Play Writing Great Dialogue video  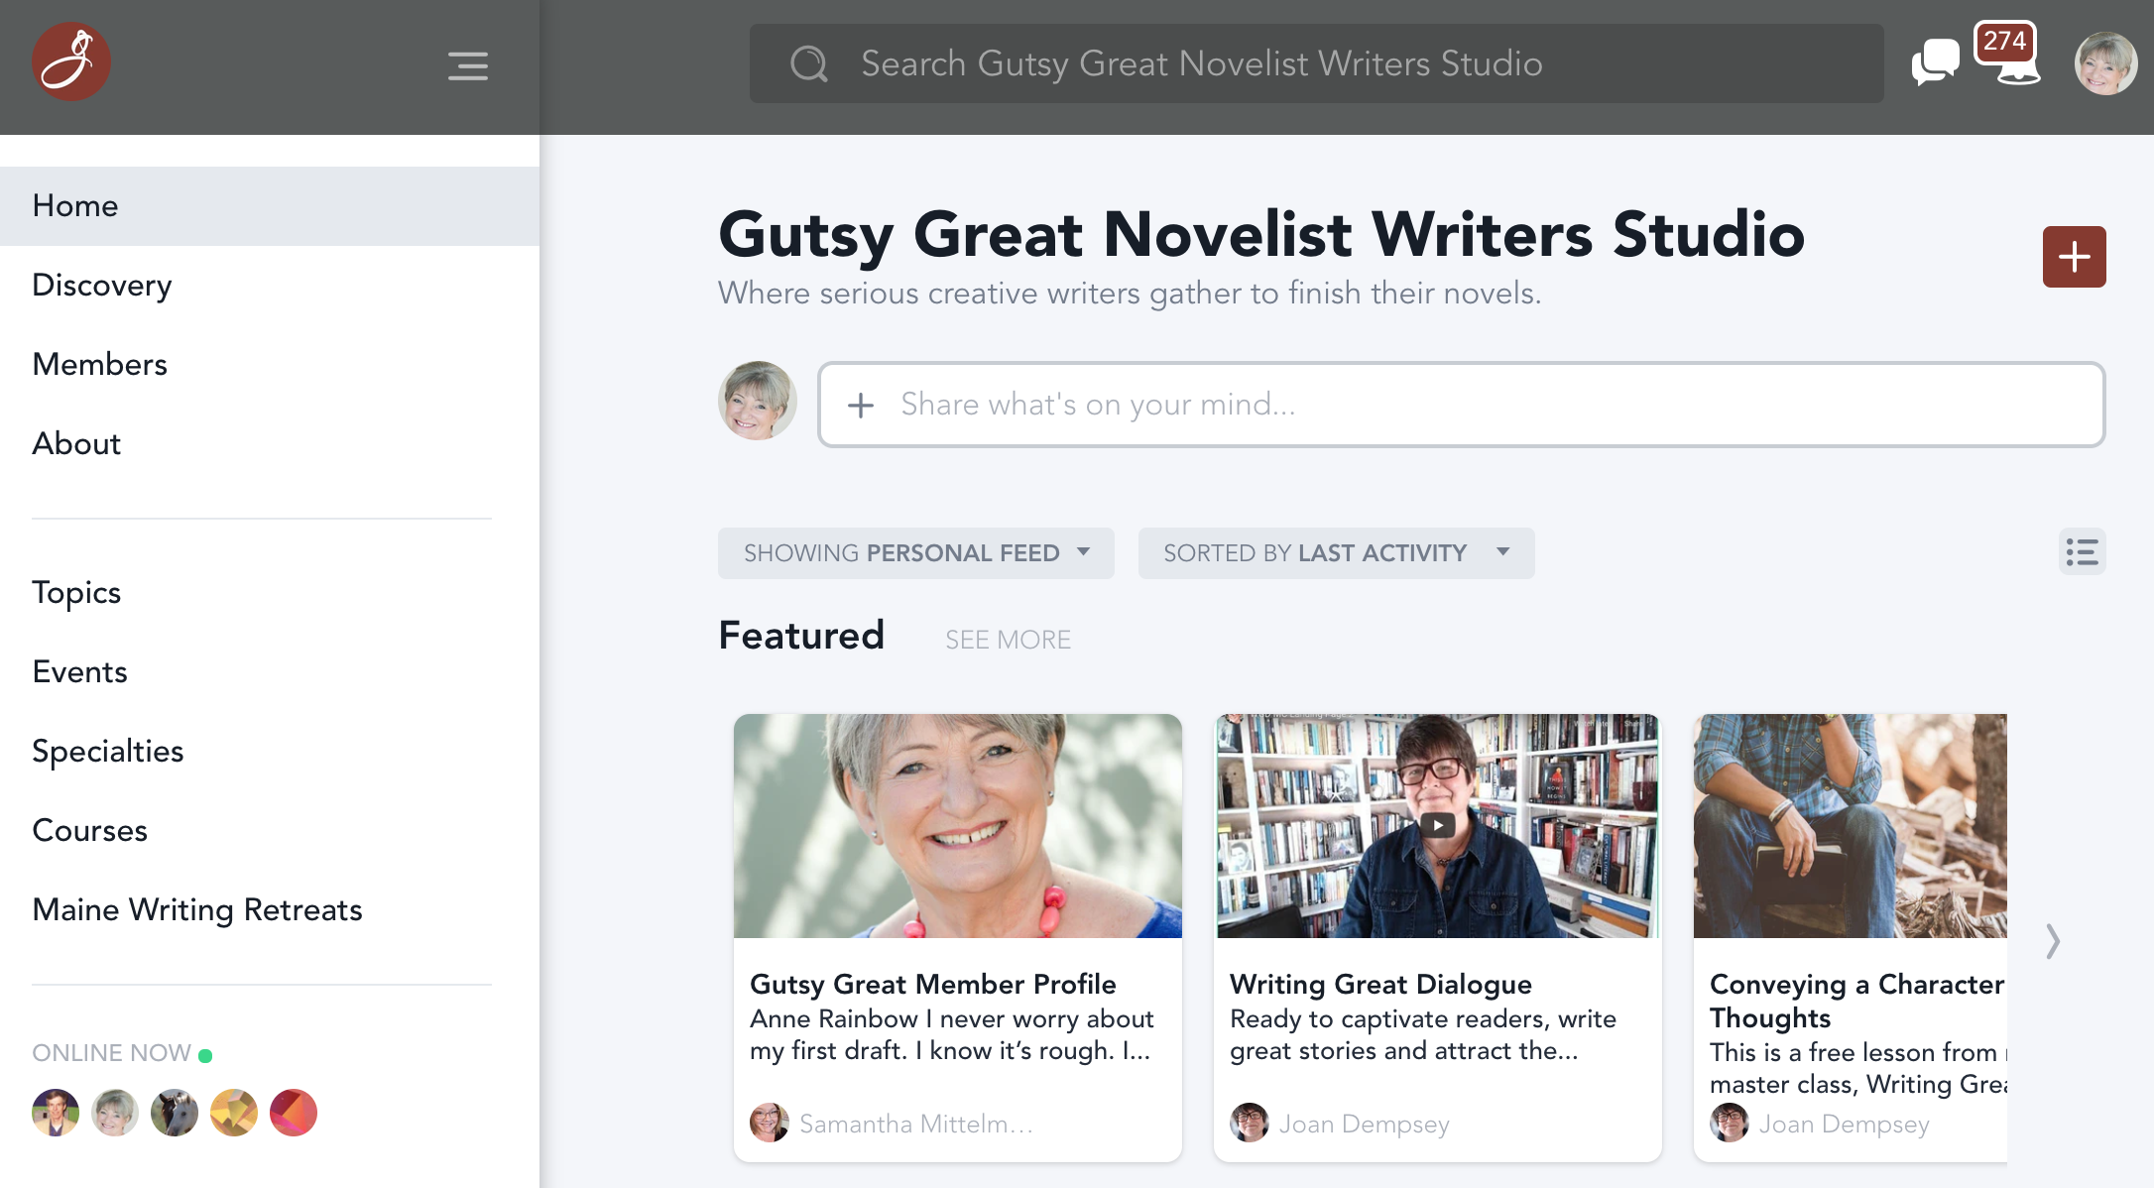[1437, 825]
